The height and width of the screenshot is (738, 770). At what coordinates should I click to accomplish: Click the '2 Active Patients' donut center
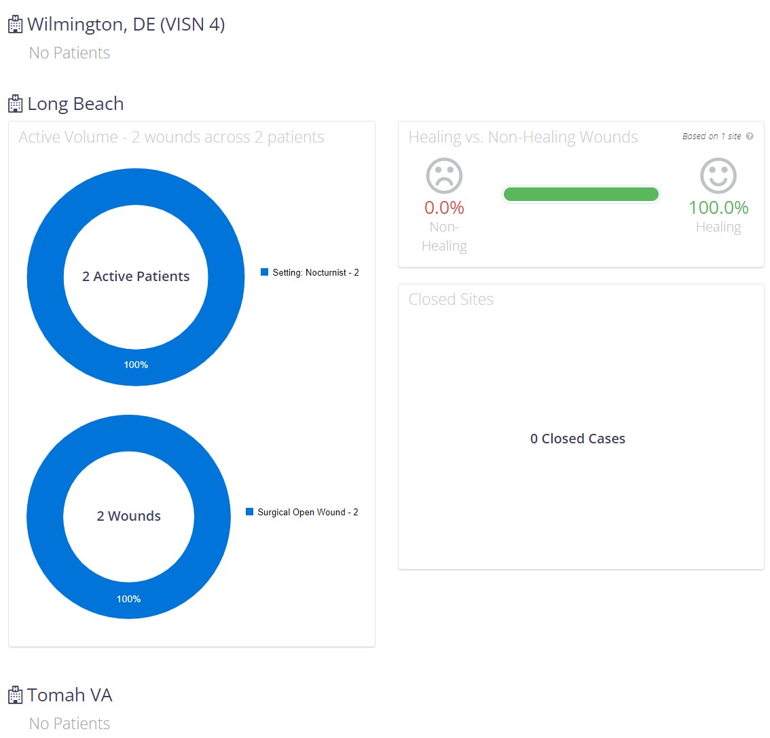tap(136, 276)
